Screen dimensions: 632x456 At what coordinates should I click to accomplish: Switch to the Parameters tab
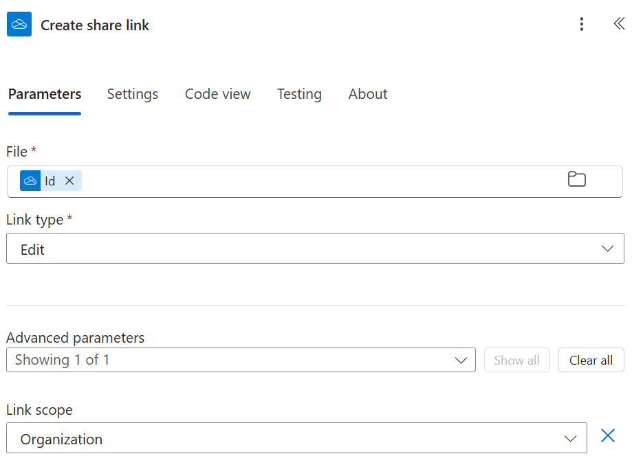tap(45, 94)
